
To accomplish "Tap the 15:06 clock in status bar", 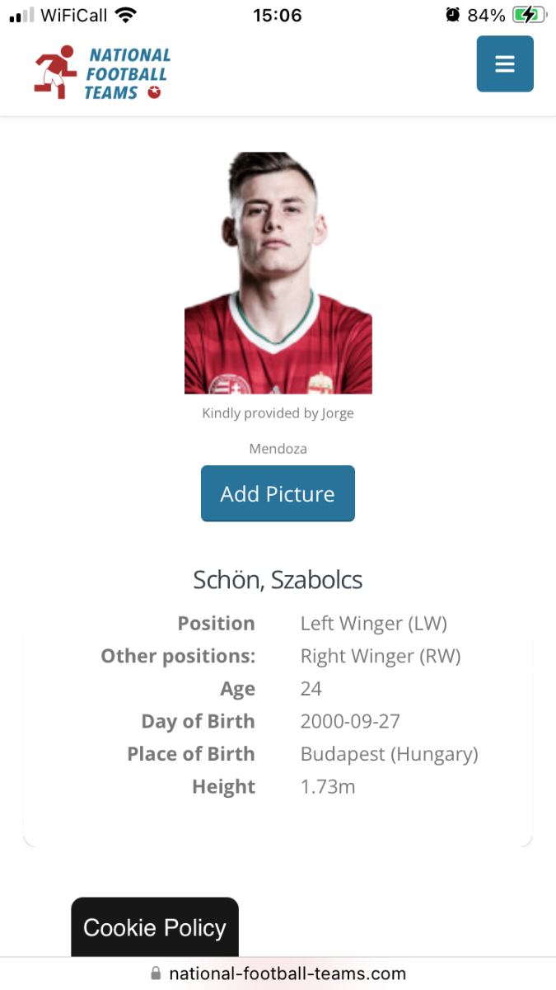I will pos(278,15).
